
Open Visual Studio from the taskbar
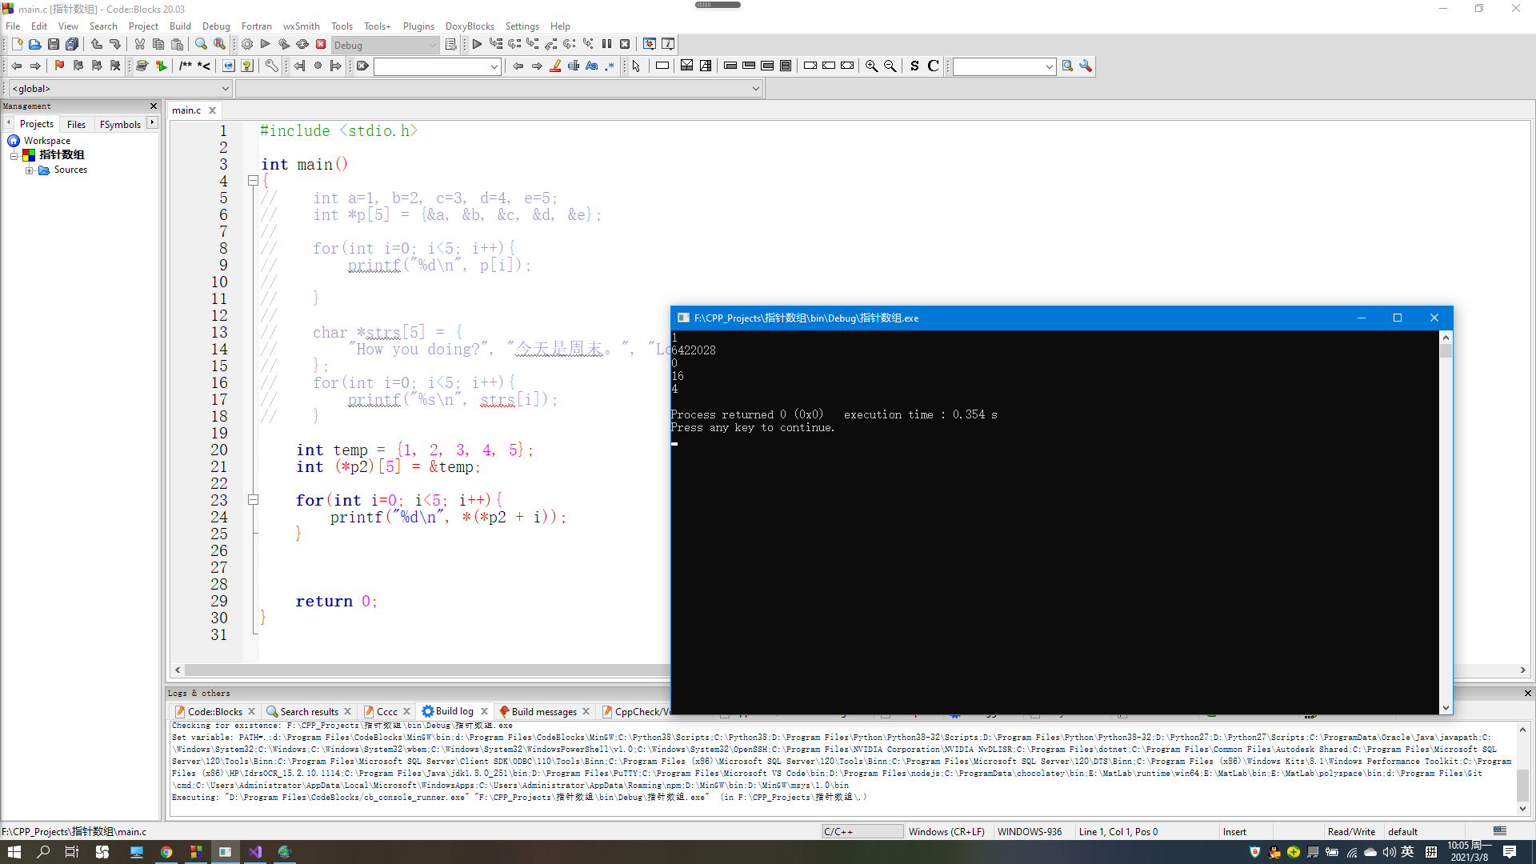(255, 852)
